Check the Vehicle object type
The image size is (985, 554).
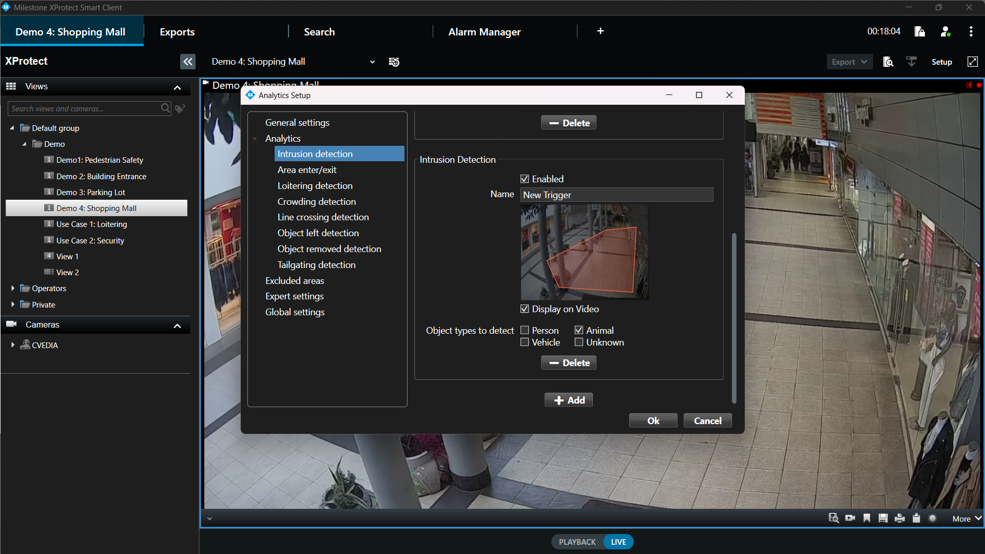click(x=525, y=342)
